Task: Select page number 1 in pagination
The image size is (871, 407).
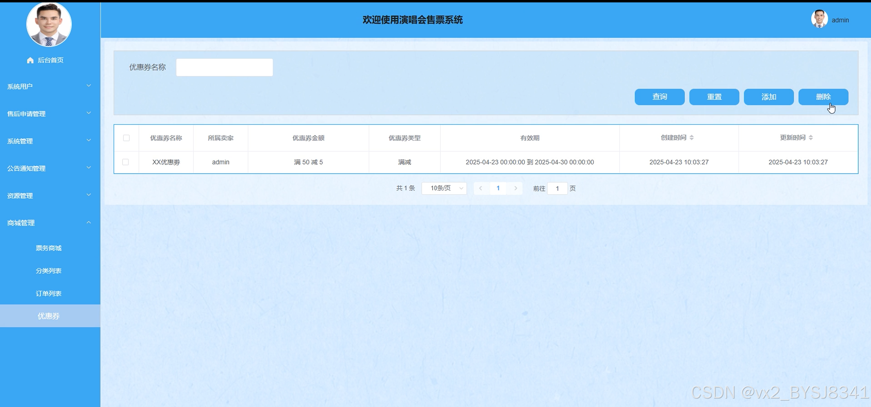Action: (498, 188)
